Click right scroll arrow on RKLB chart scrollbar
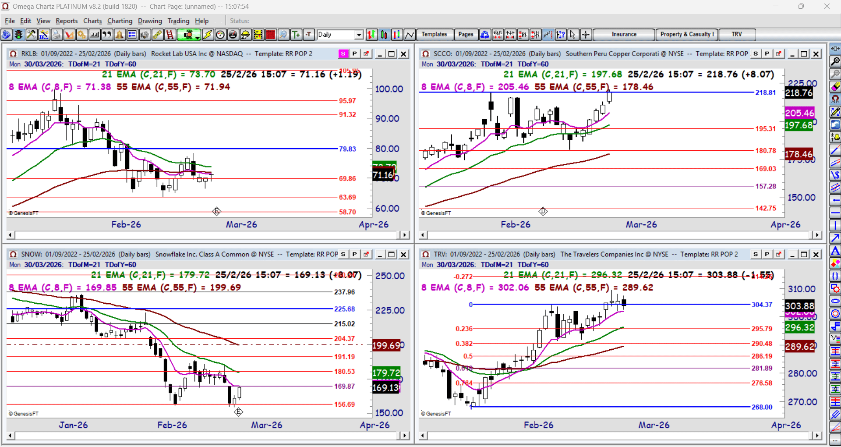841x447 pixels. coord(404,235)
